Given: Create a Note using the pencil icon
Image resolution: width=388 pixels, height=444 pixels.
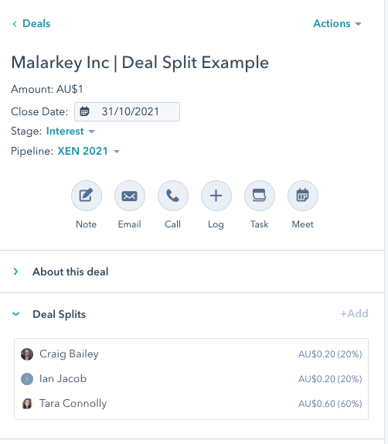Looking at the screenshot, I should tap(87, 196).
